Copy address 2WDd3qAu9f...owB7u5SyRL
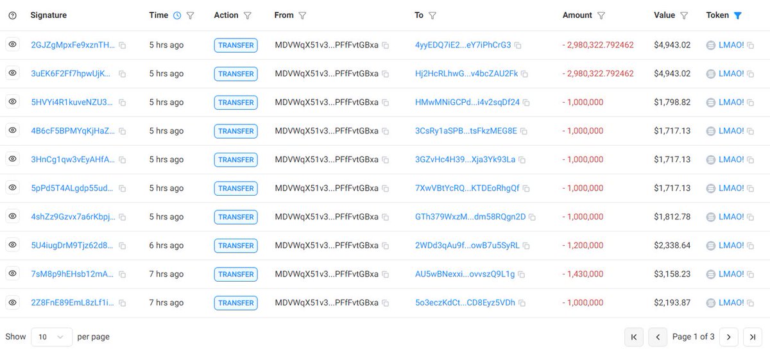This screenshot has width=770, height=349. [x=526, y=246]
